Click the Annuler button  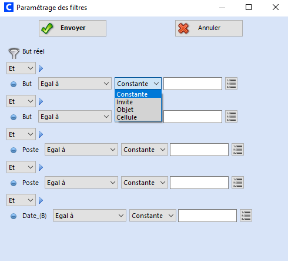coord(209,28)
